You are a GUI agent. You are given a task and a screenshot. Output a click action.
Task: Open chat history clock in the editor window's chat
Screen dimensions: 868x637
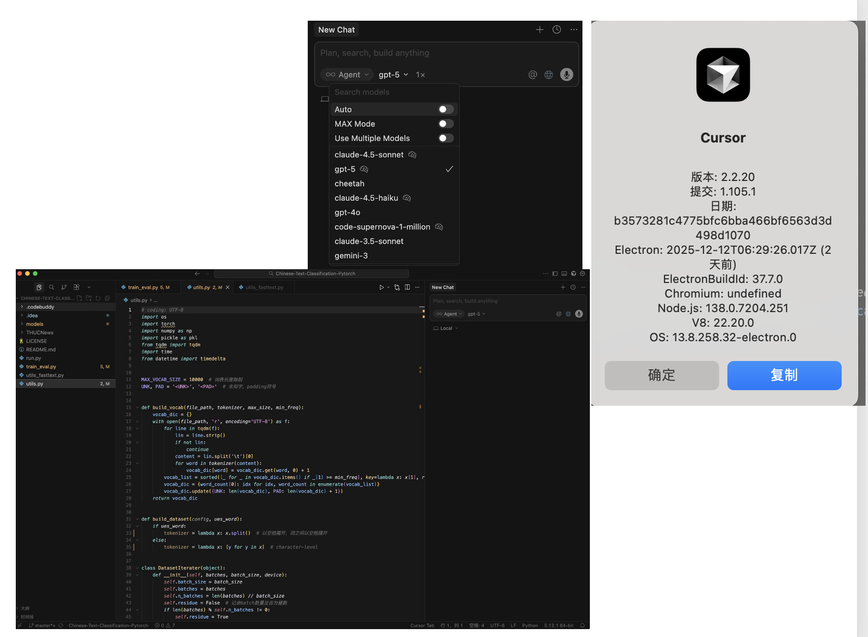pos(573,287)
